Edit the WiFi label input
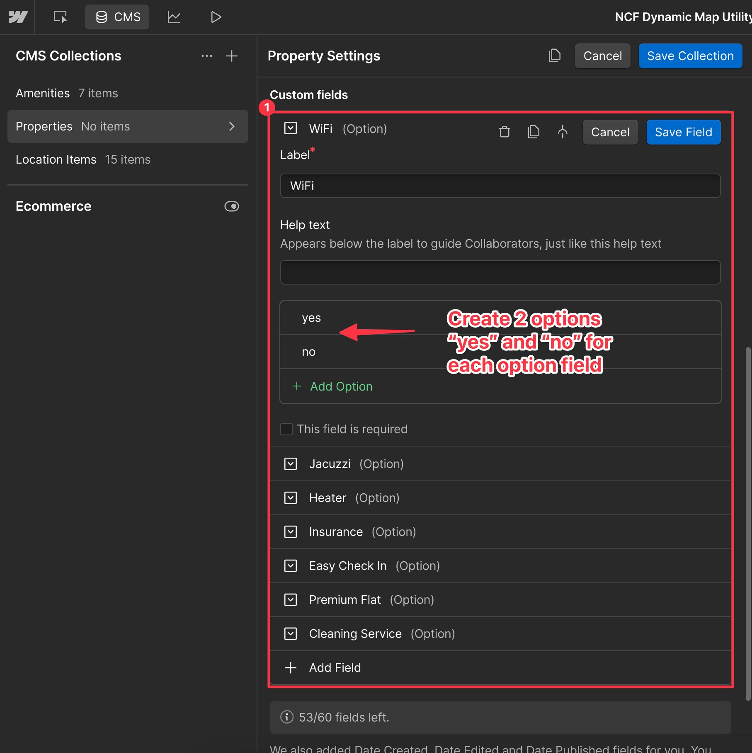Viewport: 752px width, 753px height. tap(500, 186)
